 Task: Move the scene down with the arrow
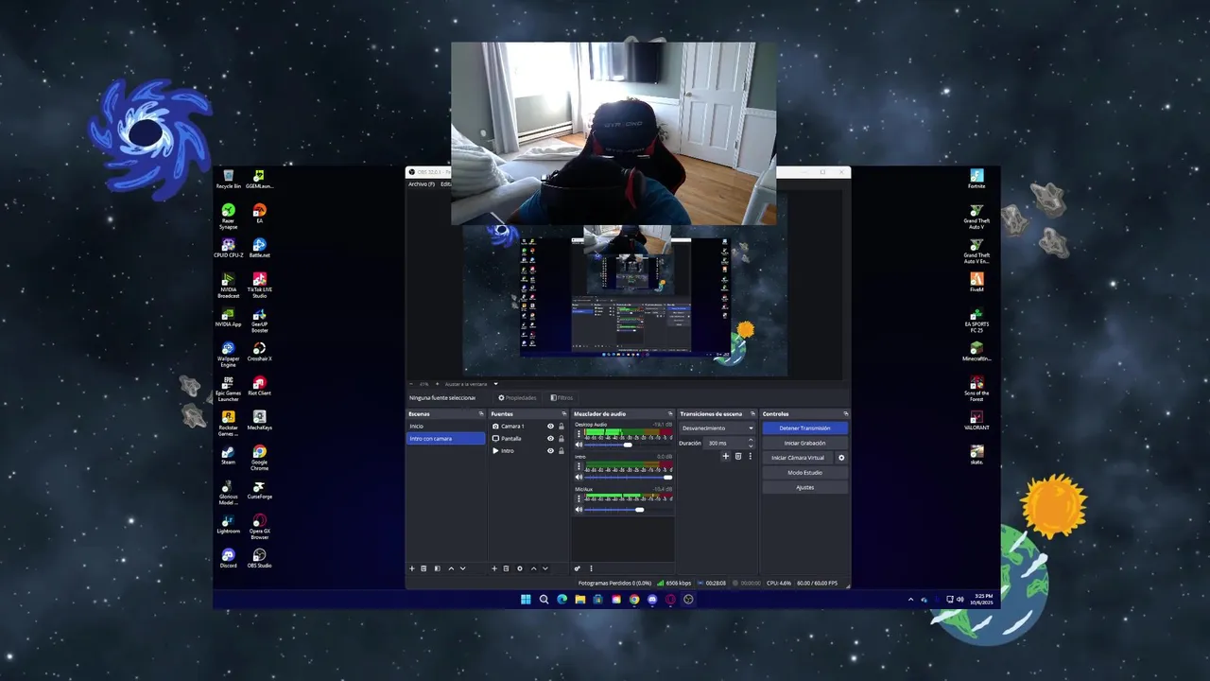click(x=462, y=568)
